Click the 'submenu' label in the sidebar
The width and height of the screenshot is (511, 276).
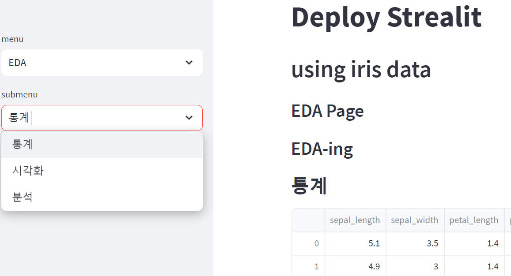[19, 95]
